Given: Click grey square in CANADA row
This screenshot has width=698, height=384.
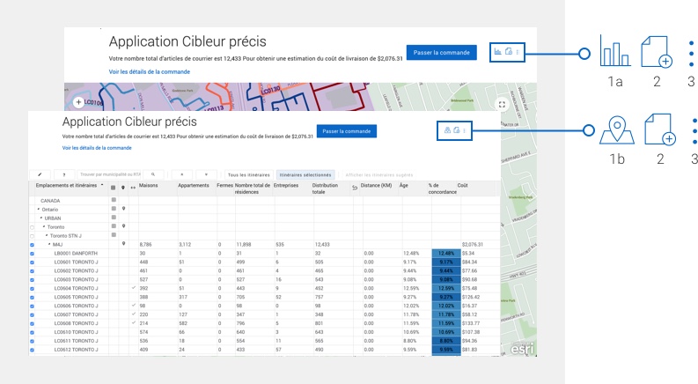Looking at the screenshot, I should coord(114,200).
